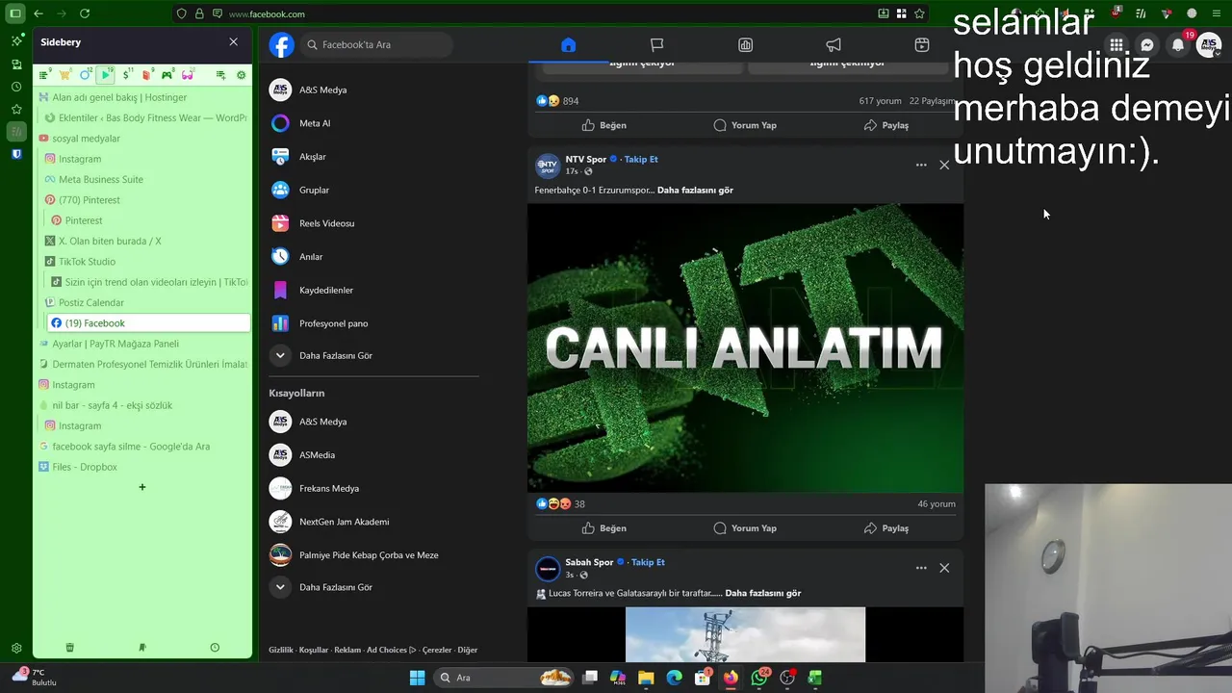Click Sidebery add new panel icon
Image resolution: width=1232 pixels, height=693 pixels.
(220, 74)
